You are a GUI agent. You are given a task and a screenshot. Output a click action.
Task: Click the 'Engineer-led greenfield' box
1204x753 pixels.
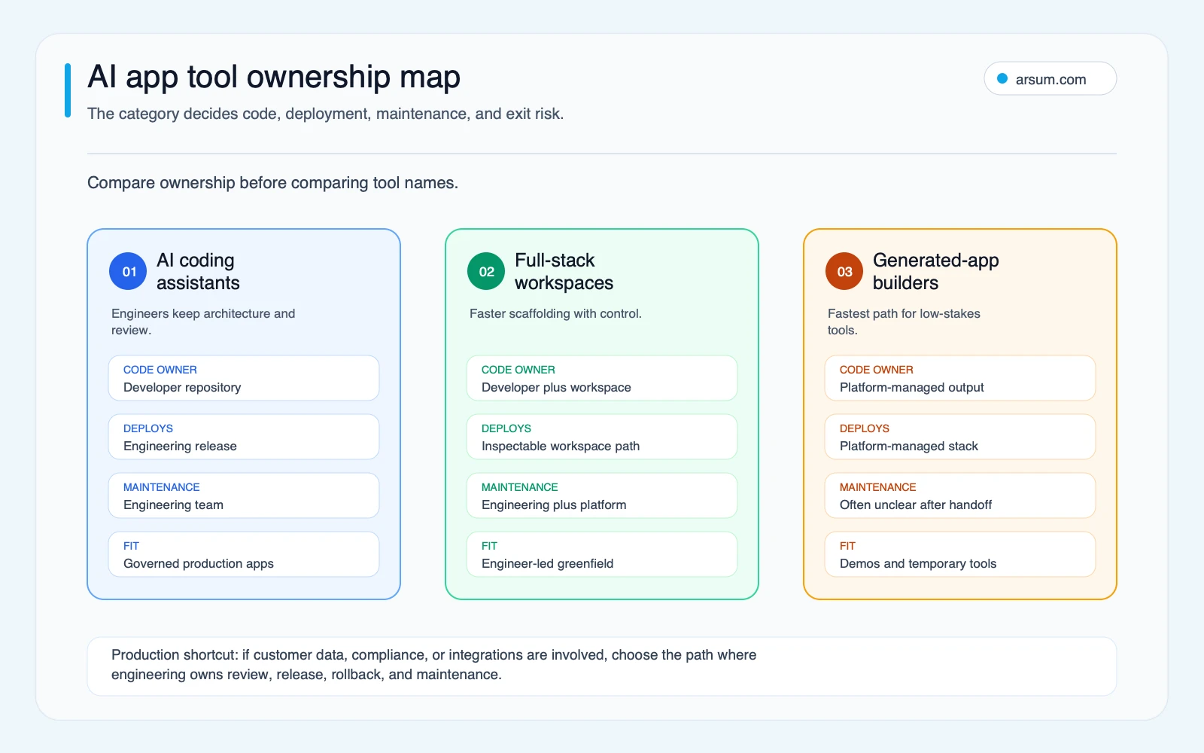pyautogui.click(x=602, y=554)
